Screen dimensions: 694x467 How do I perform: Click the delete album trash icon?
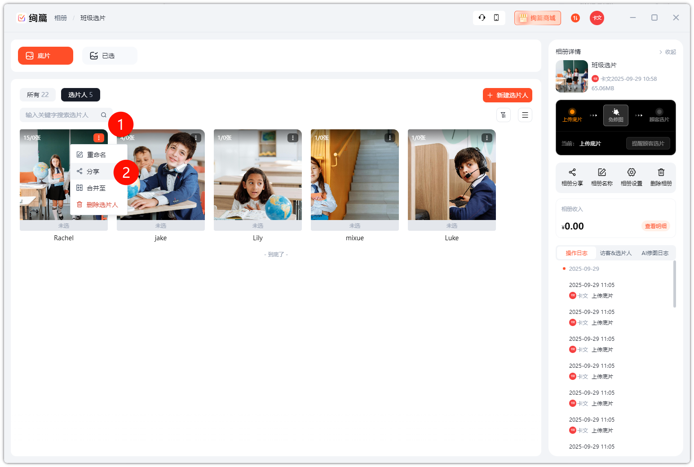tap(661, 172)
